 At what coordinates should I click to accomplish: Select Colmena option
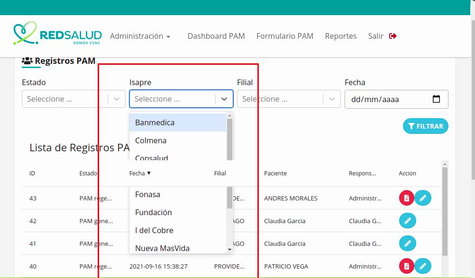[x=178, y=140]
